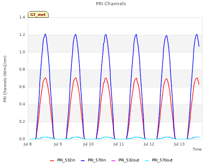Click the GT_met label box
The width and height of the screenshot is (223, 167).
point(38,15)
